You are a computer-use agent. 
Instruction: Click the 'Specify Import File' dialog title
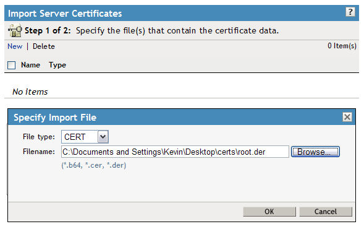click(55, 118)
